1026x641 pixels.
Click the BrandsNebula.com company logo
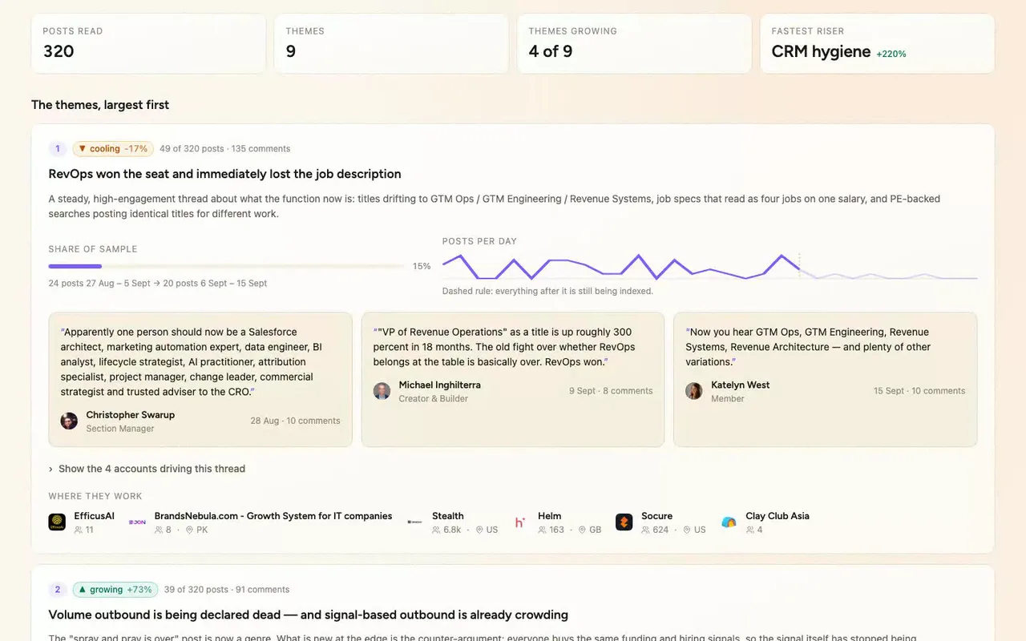(137, 522)
